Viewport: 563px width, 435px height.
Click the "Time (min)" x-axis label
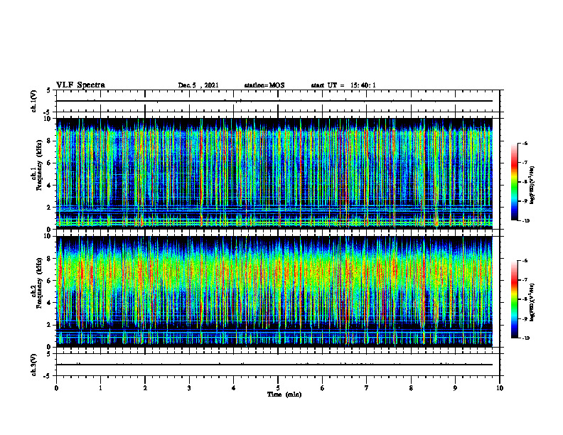click(284, 394)
